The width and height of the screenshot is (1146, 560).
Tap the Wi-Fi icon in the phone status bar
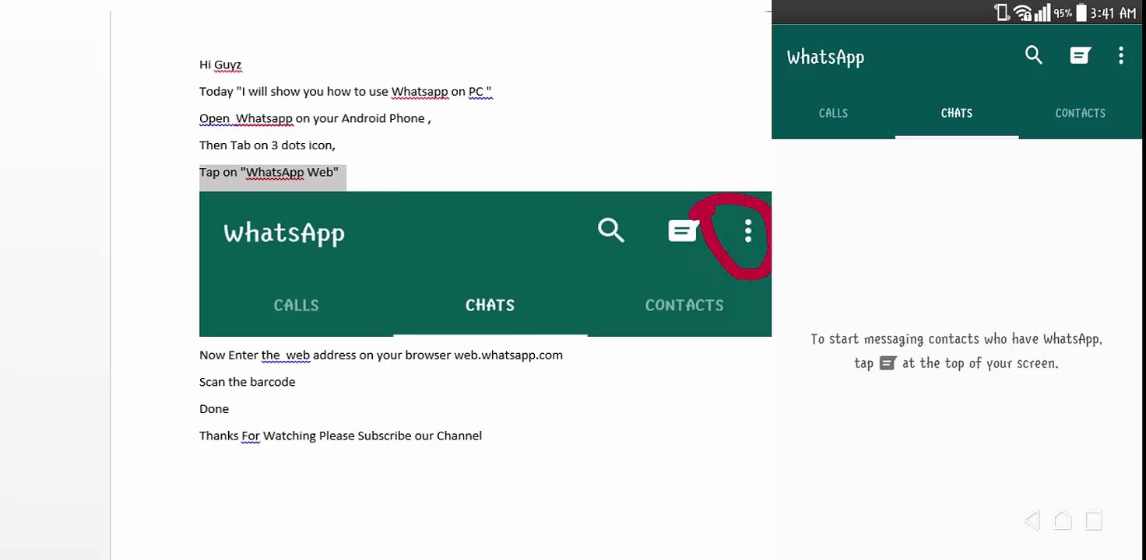pyautogui.click(x=1022, y=12)
